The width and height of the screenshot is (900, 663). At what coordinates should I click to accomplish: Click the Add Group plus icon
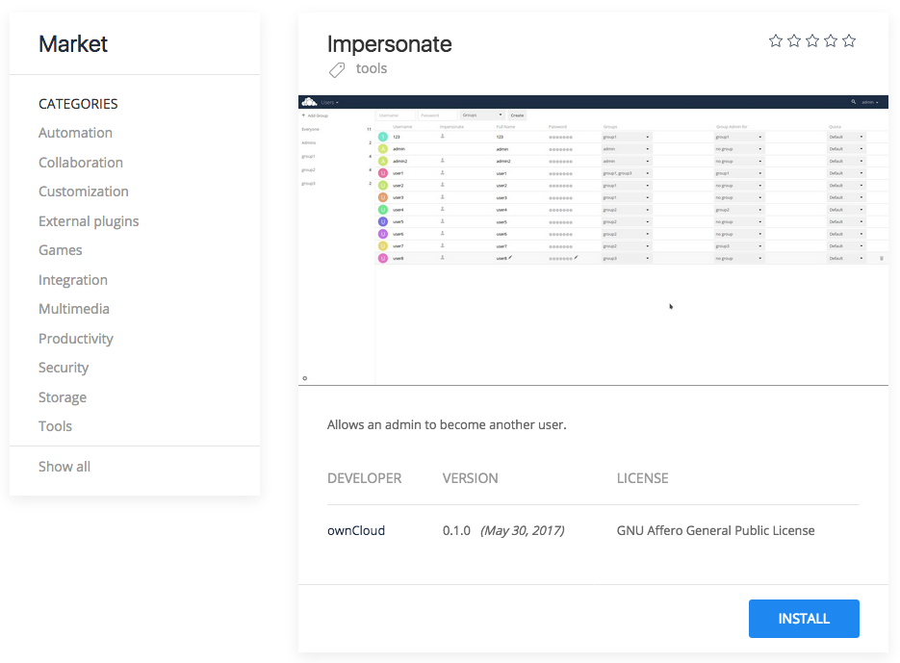coord(306,116)
